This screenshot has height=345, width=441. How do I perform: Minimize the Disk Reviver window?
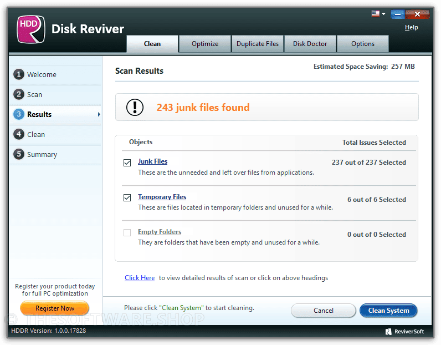[398, 14]
